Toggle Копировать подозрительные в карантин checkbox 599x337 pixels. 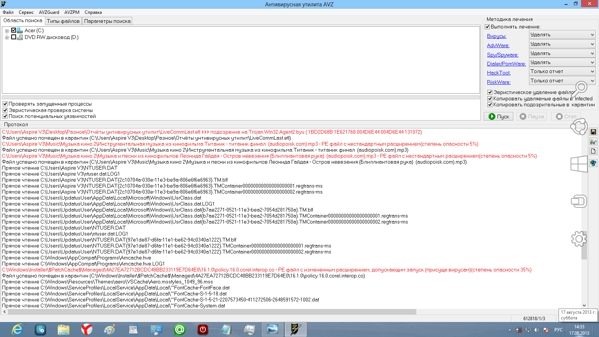click(490, 105)
